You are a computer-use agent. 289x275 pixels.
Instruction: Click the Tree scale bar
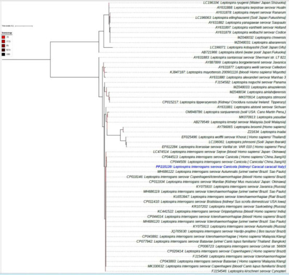point(24,26)
